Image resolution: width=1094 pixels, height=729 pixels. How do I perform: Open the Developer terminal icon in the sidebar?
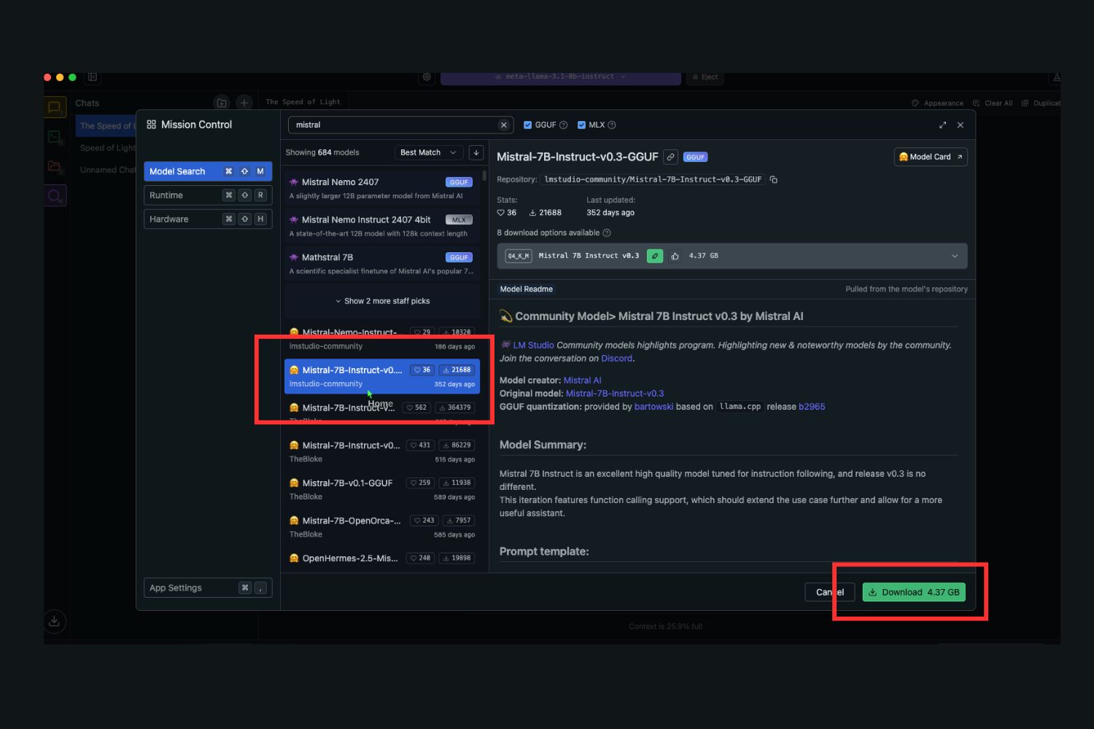coord(55,137)
